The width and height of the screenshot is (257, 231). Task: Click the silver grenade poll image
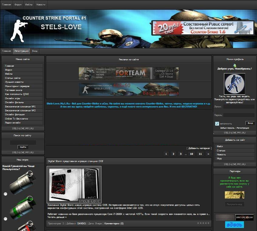pos(23,182)
